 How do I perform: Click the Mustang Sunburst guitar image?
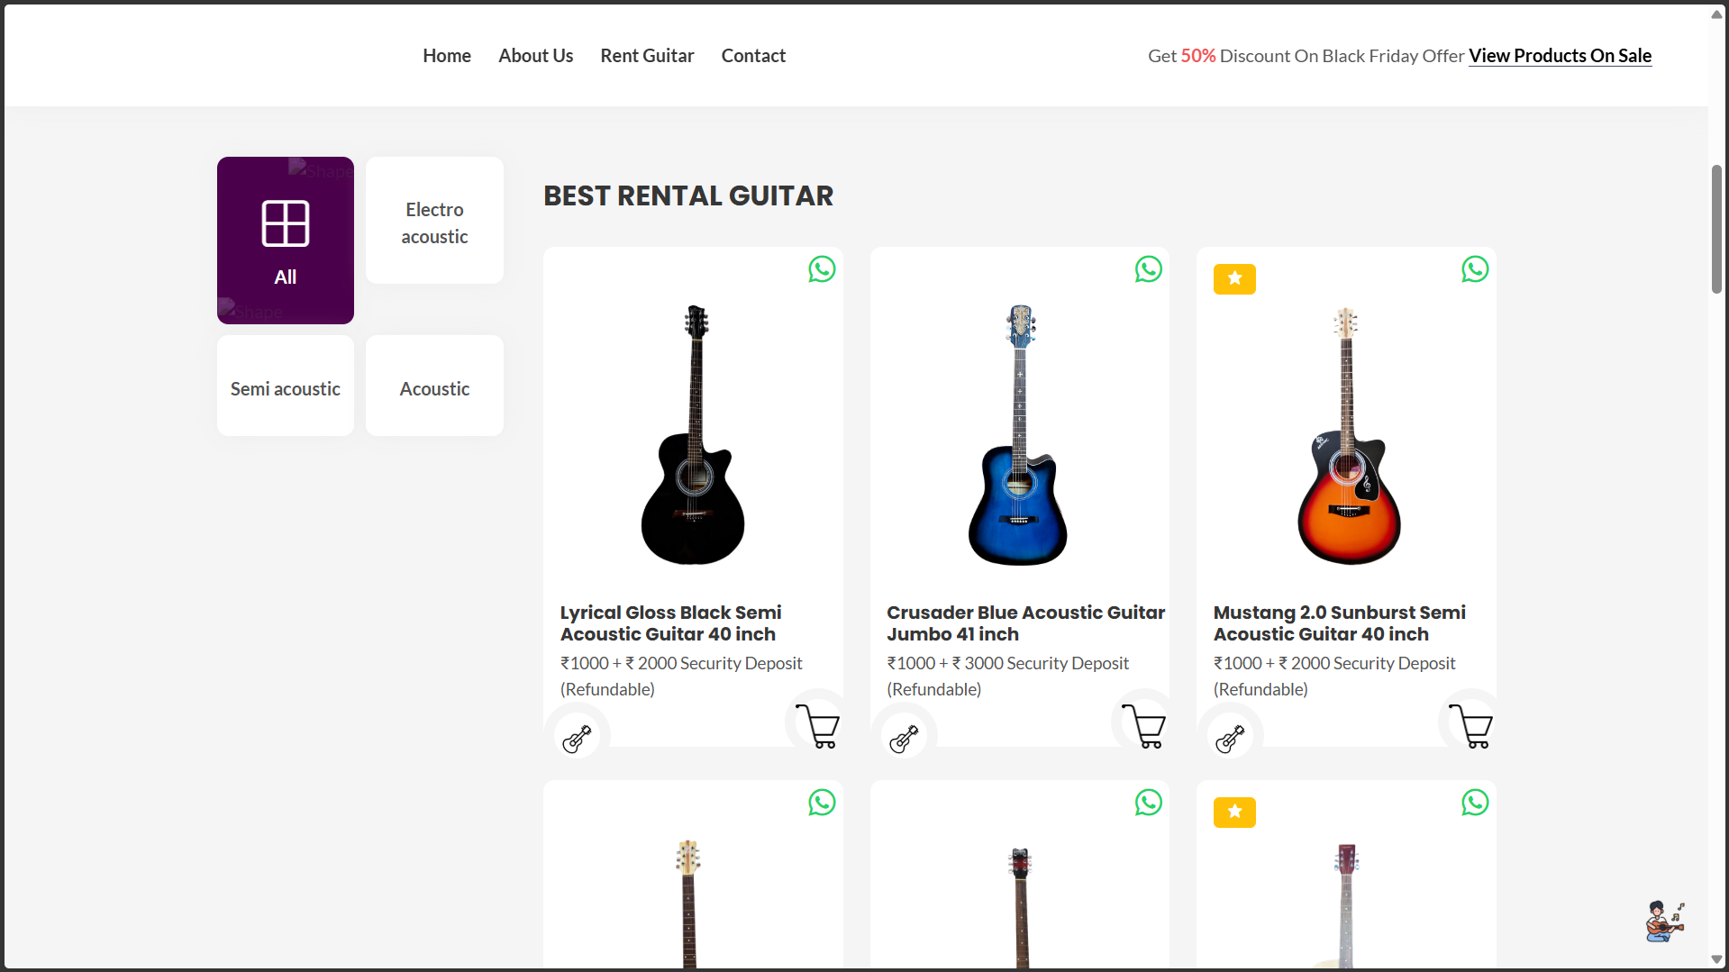(1346, 435)
